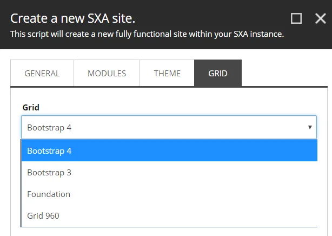Go to the THEME tab
The image size is (332, 236).
pyautogui.click(x=167, y=74)
